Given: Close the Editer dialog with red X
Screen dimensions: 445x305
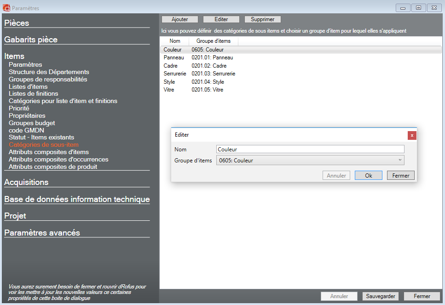Looking at the screenshot, I should tap(412, 135).
